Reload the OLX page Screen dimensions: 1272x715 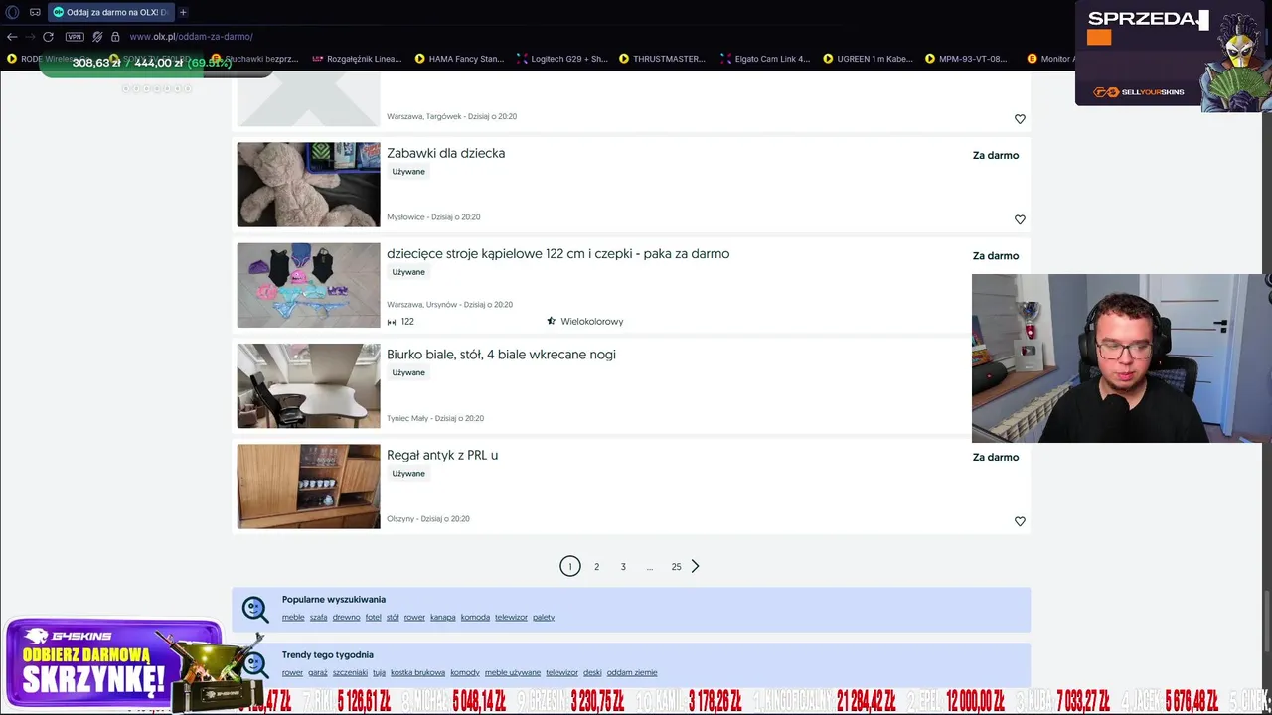point(48,37)
